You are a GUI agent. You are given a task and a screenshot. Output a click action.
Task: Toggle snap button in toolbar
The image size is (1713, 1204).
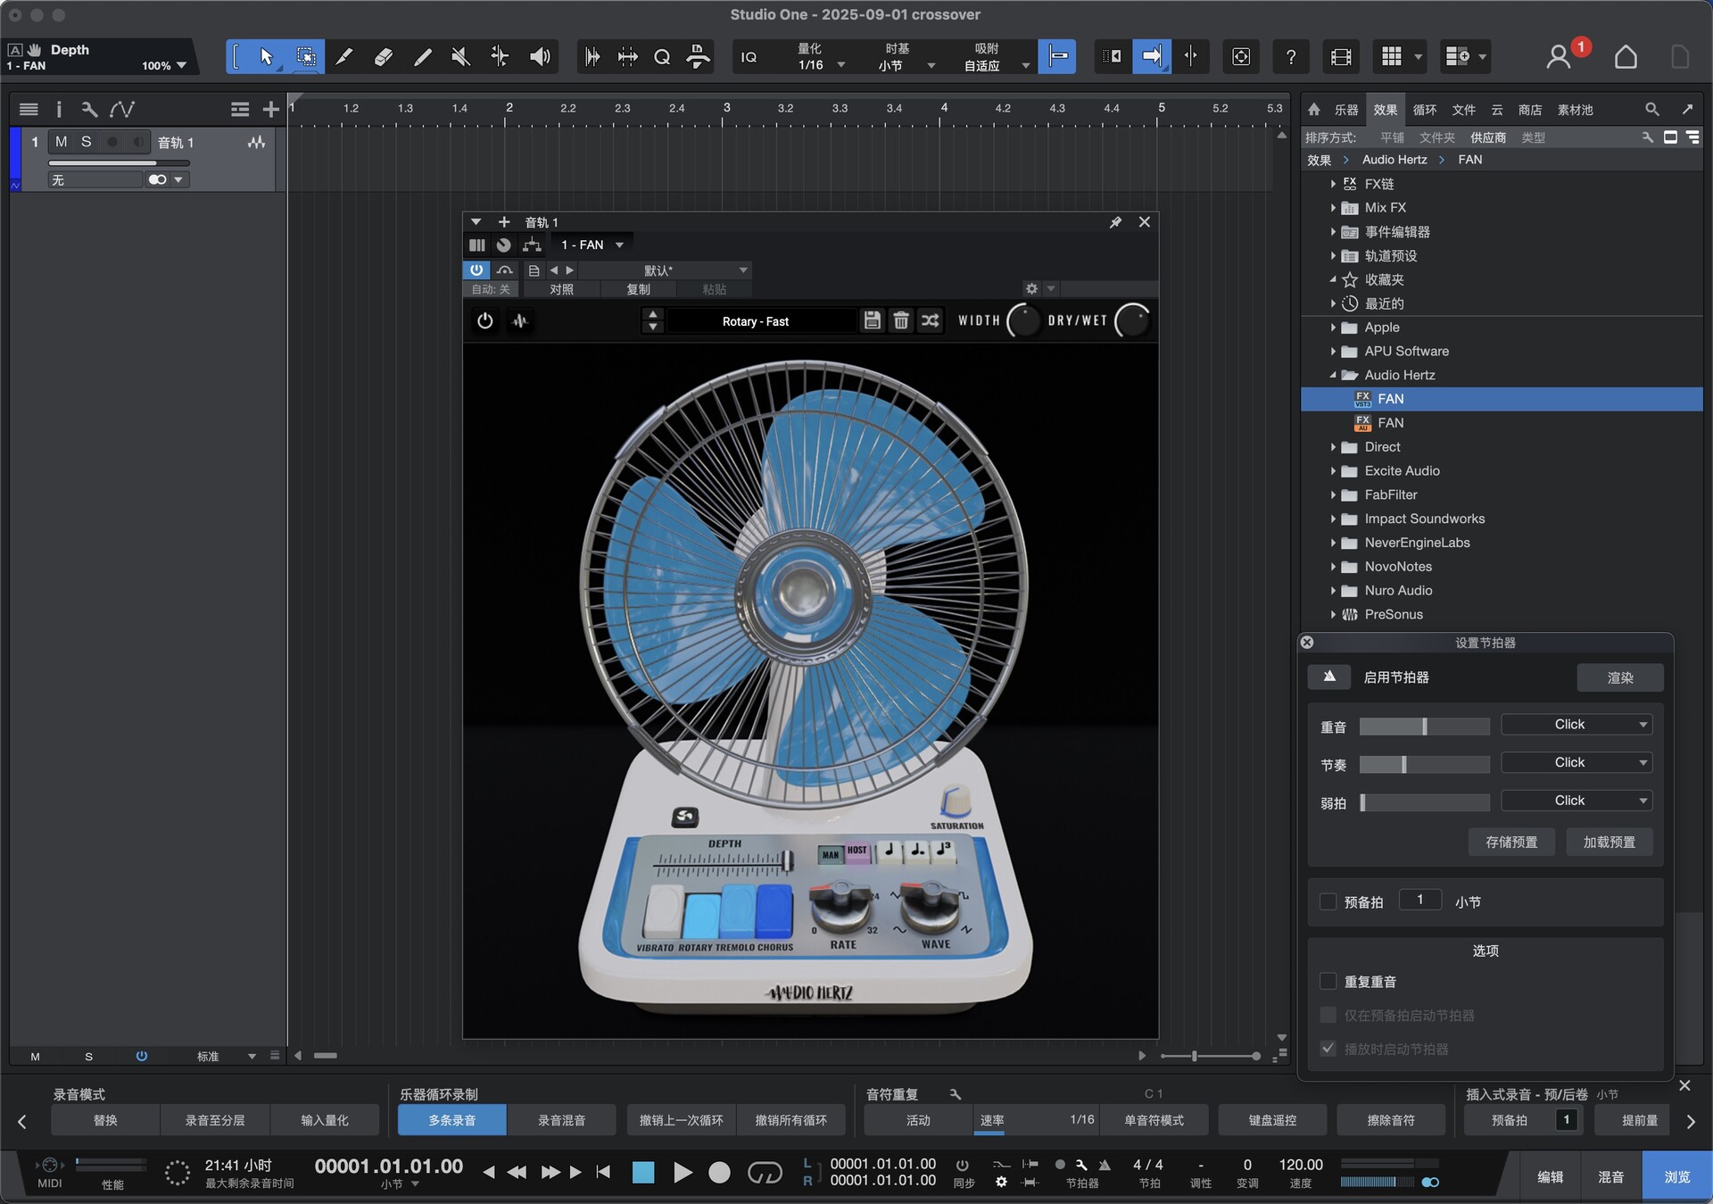tap(1058, 56)
